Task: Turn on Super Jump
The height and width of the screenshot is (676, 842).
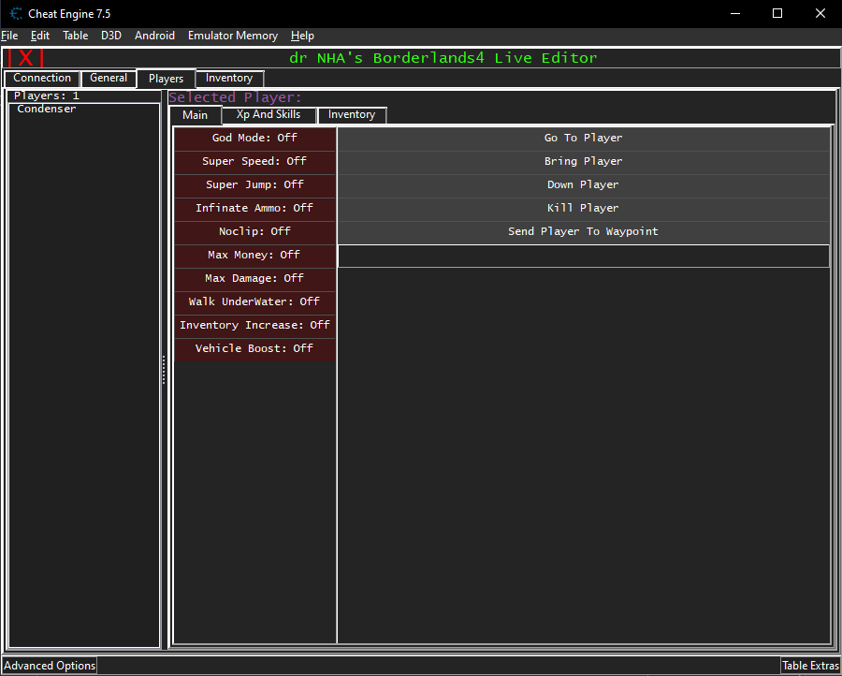Action: point(254,184)
